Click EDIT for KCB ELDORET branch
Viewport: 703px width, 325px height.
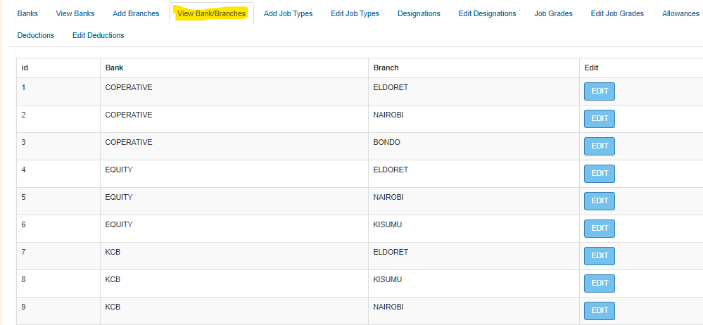pos(599,256)
